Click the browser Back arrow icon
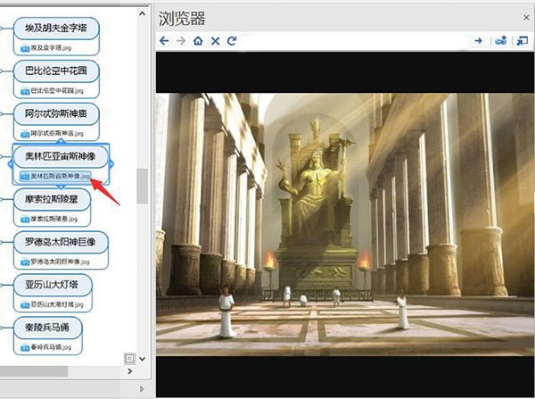535x399 pixels. coord(164,41)
